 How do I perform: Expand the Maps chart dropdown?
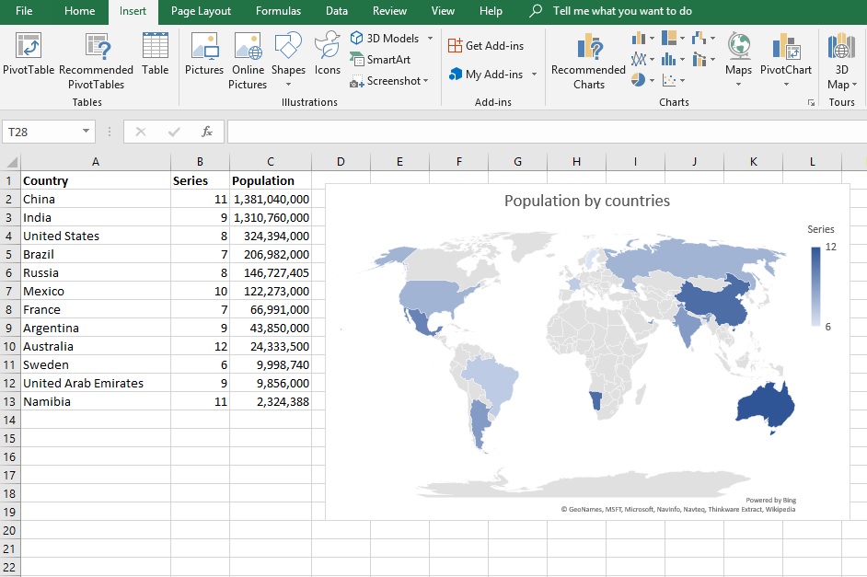click(738, 85)
